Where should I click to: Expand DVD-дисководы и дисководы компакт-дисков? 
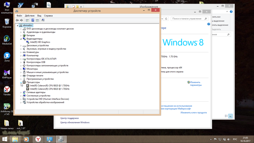coord(21,29)
